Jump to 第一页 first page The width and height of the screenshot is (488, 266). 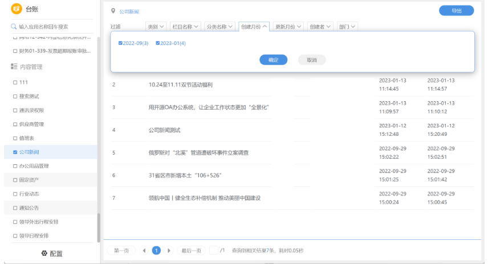[x=121, y=251]
